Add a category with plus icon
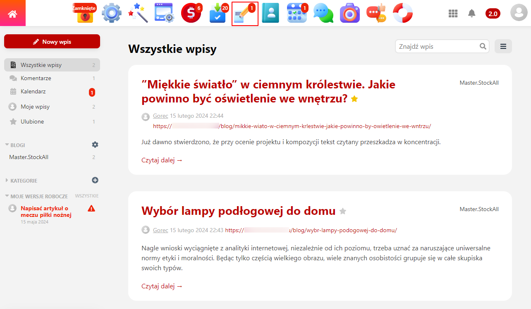 (x=95, y=180)
